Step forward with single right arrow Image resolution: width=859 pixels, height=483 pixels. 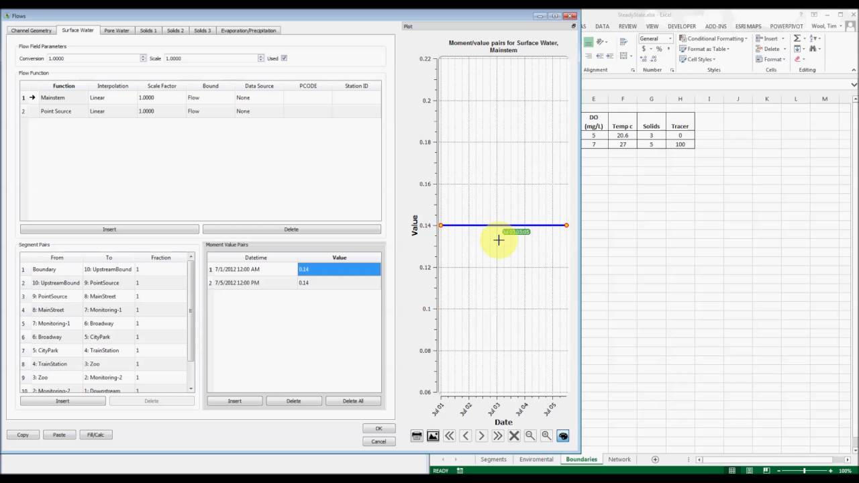[x=481, y=436]
